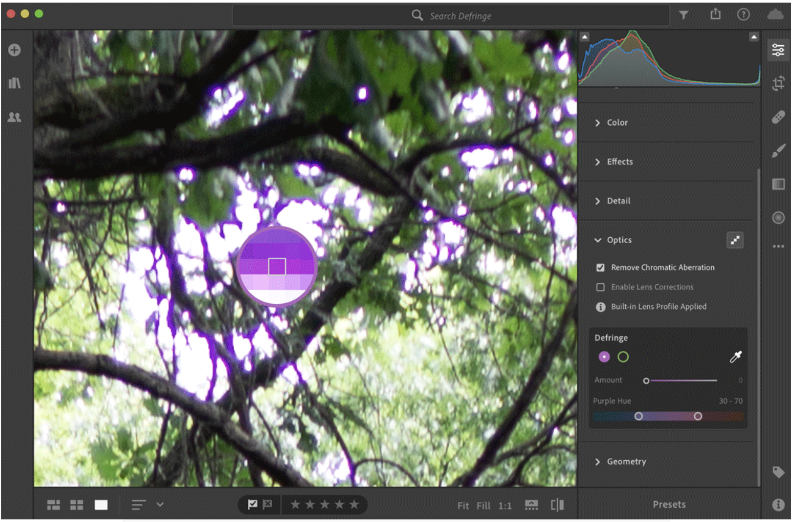
Task: Click the Purple Hue right handle
Action: [x=698, y=416]
